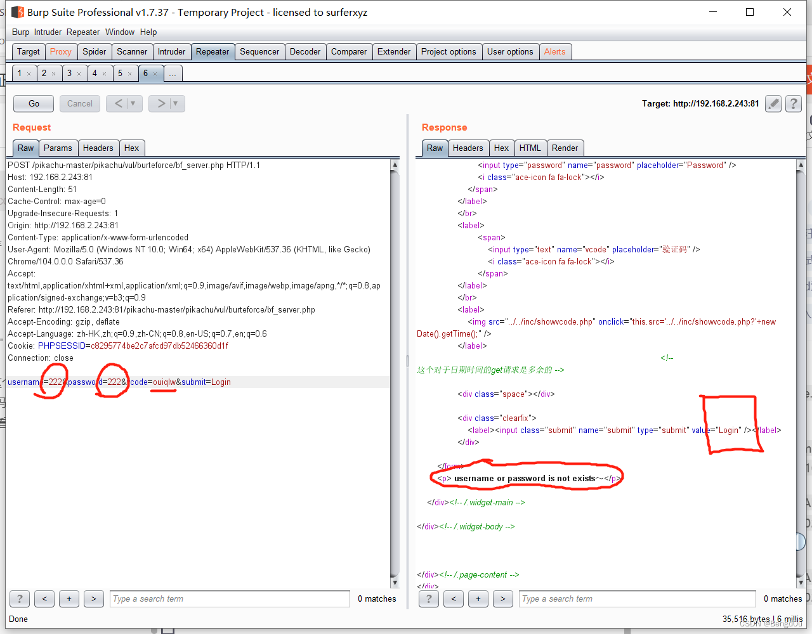Click the Cancel button
This screenshot has height=634, width=812.
coord(80,103)
